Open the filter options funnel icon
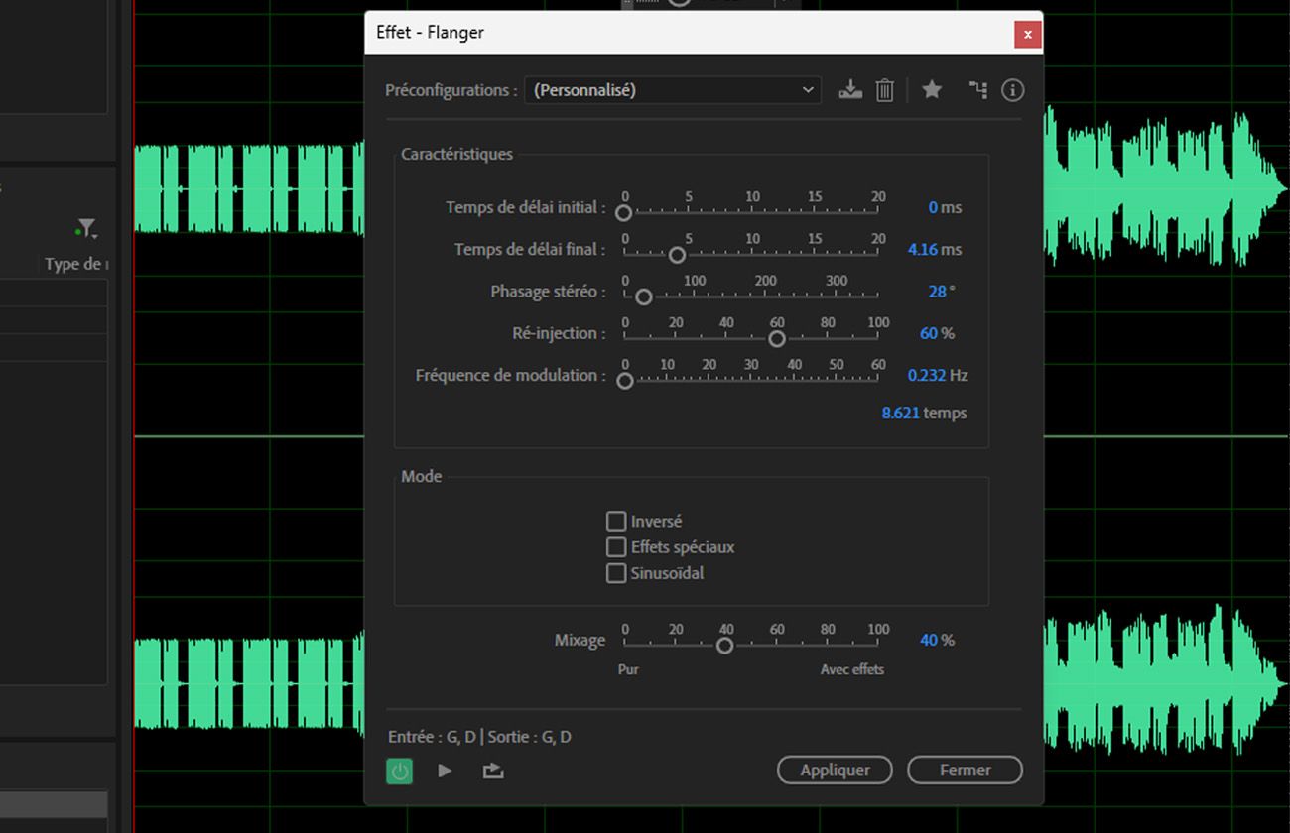The image size is (1290, 833). pyautogui.click(x=86, y=227)
